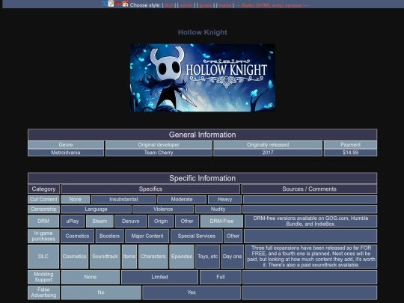Switch to the 'silver' style link

[186, 5]
